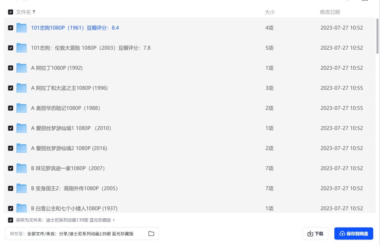Viewport: 380px width, 245px height.
Task: Click folder icon of B 白雪公主和七个小矮人
Action: (22, 208)
